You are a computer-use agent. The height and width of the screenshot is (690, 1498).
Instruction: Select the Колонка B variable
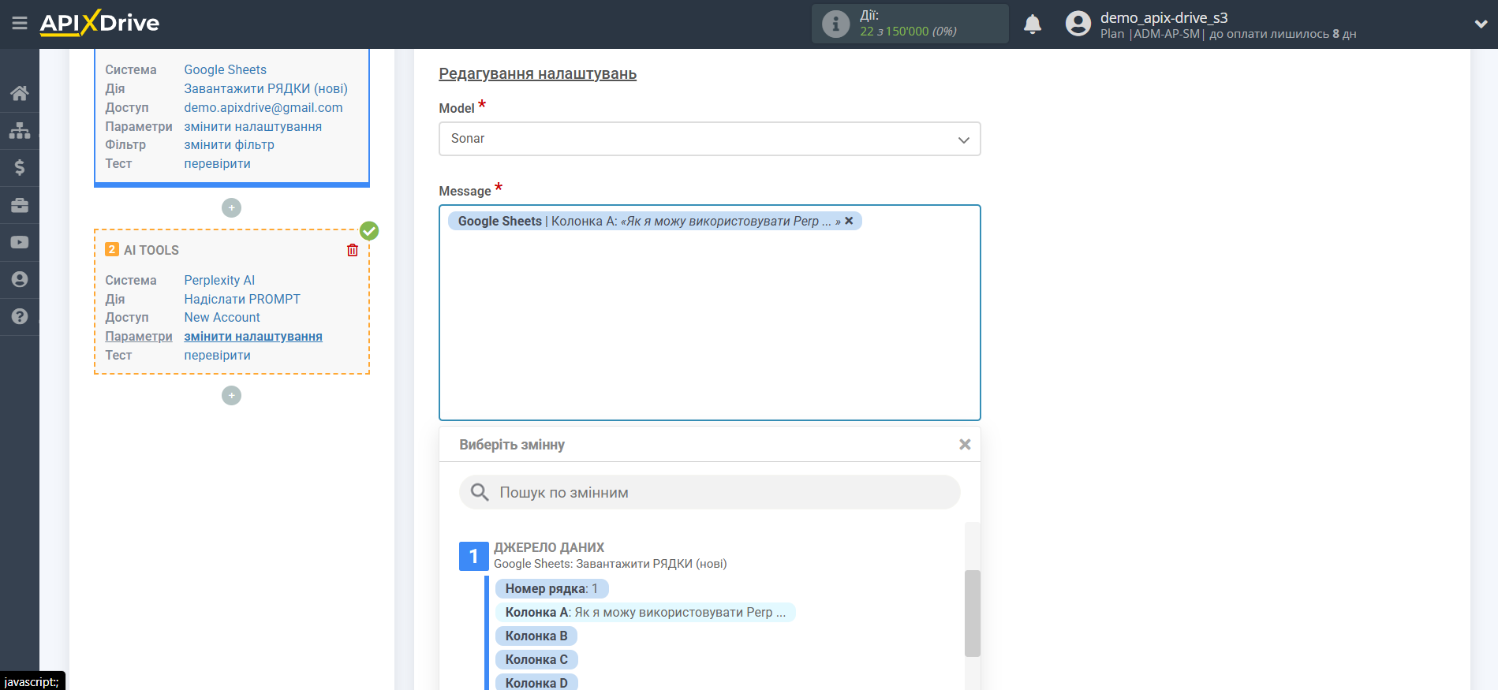coord(536,636)
